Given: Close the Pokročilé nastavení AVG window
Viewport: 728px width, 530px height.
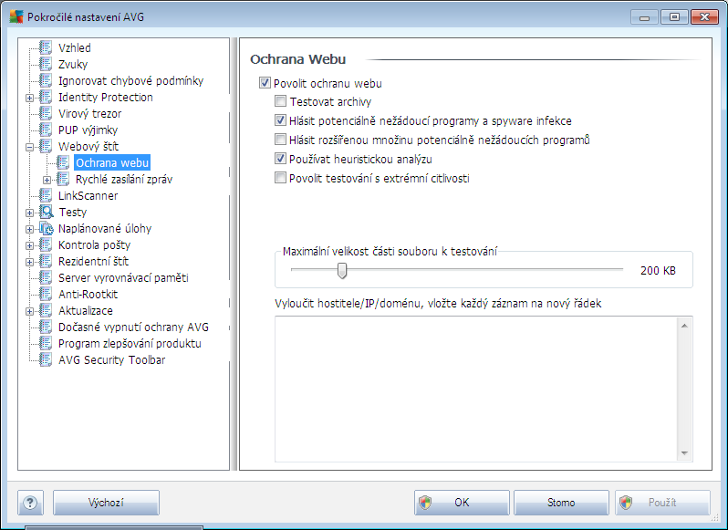Looking at the screenshot, I should click(704, 17).
